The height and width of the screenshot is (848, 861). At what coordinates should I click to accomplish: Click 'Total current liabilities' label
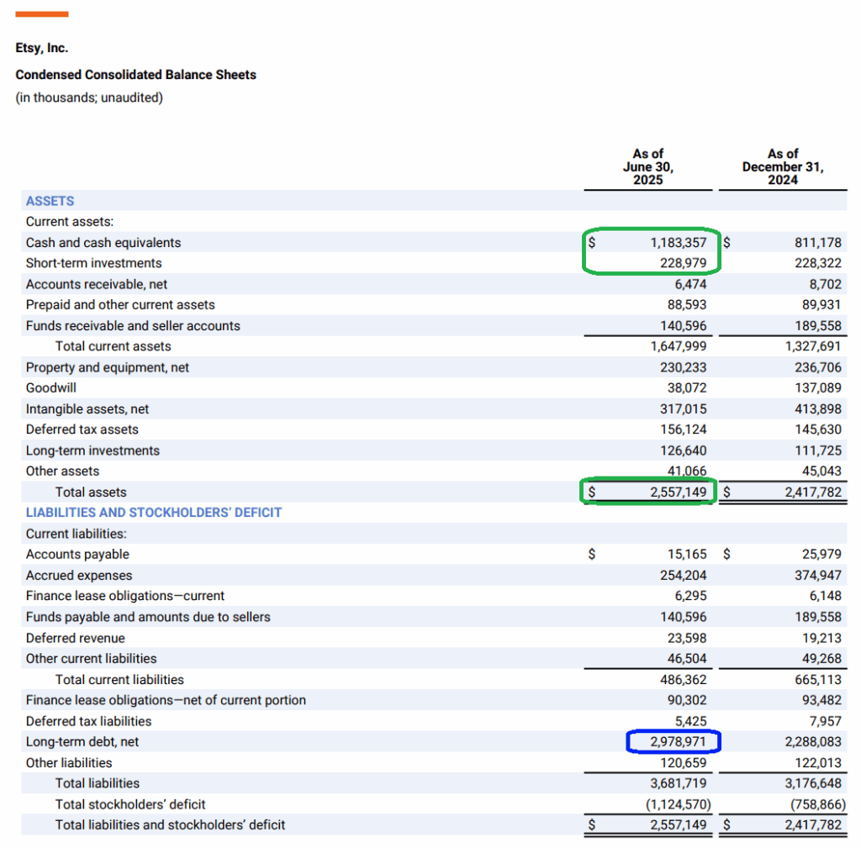[x=119, y=680]
